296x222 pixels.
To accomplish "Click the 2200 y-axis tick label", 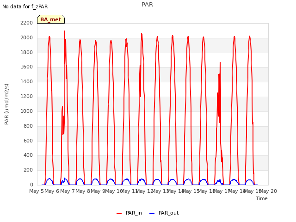I will click(x=27, y=23).
